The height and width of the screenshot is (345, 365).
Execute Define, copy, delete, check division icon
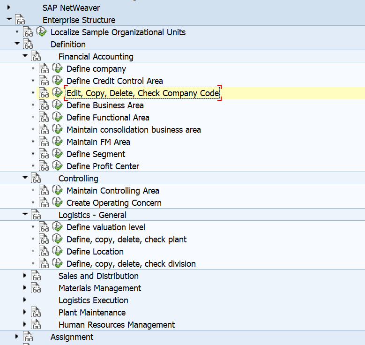57,263
